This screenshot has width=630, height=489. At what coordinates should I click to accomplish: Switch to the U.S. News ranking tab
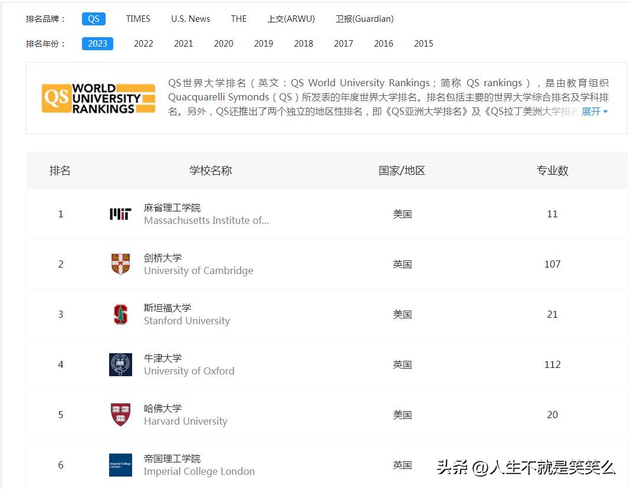click(191, 18)
